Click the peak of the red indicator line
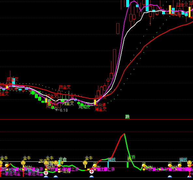193x180 pixels. pos(124,133)
